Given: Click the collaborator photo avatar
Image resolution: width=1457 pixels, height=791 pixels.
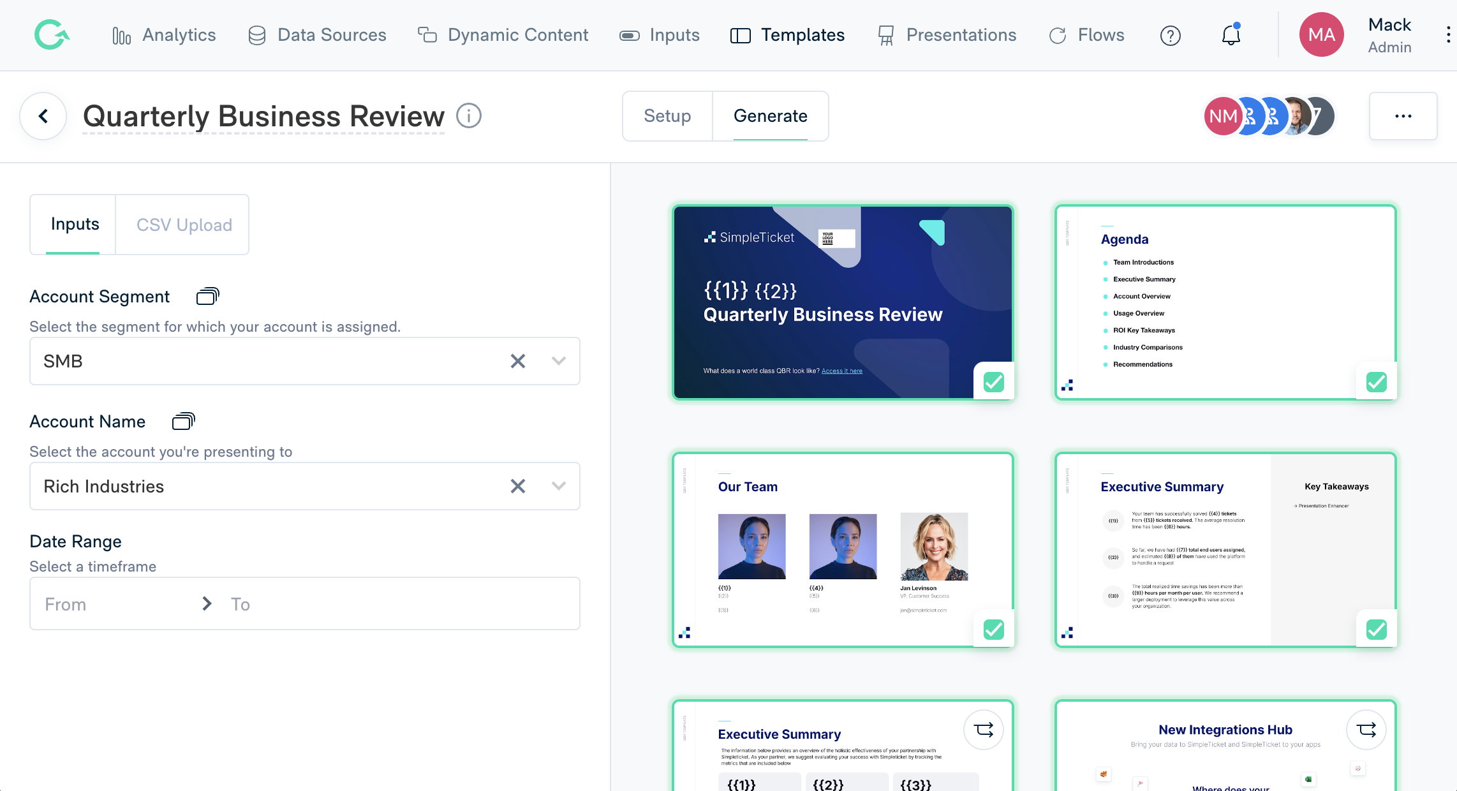Looking at the screenshot, I should [1296, 116].
